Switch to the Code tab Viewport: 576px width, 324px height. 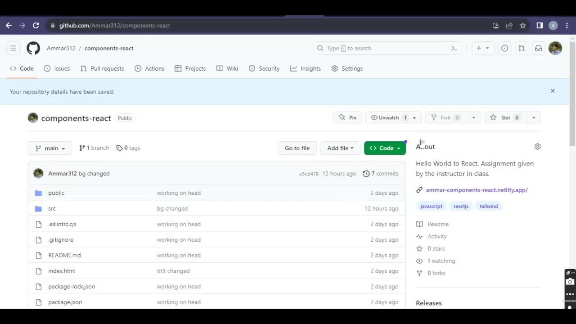(22, 68)
